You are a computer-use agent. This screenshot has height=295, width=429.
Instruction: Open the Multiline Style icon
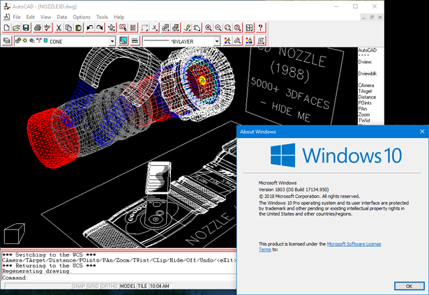pyautogui.click(x=237, y=41)
